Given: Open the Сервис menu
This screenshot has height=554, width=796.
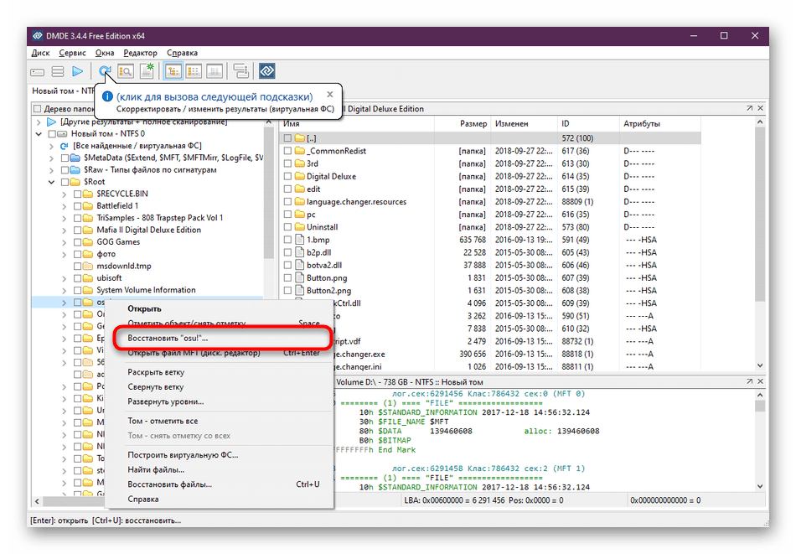Looking at the screenshot, I should click(72, 53).
